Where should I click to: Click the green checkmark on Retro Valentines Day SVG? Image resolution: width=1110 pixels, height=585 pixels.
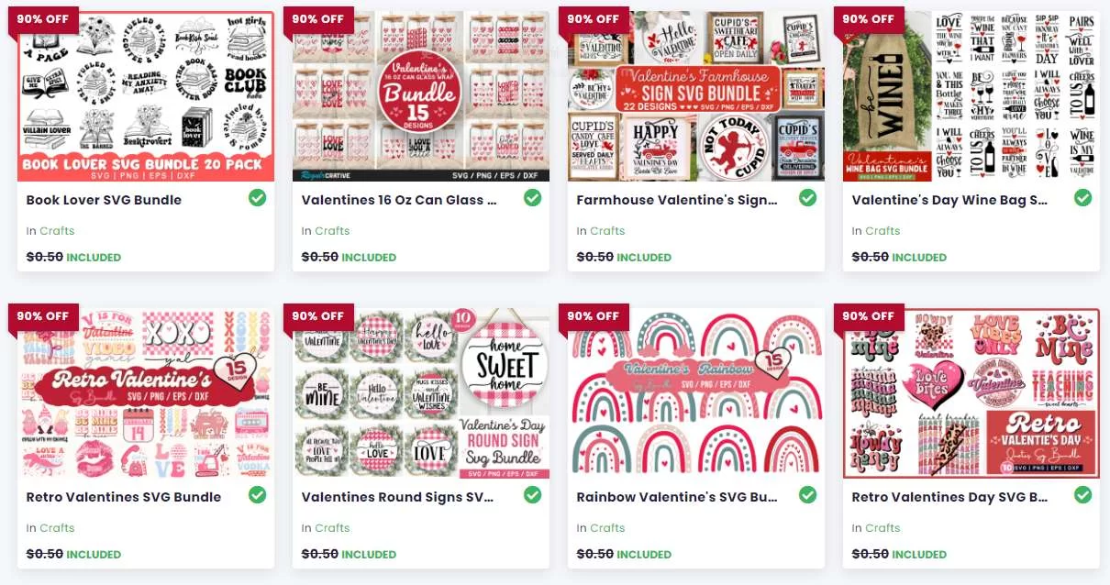(1082, 495)
